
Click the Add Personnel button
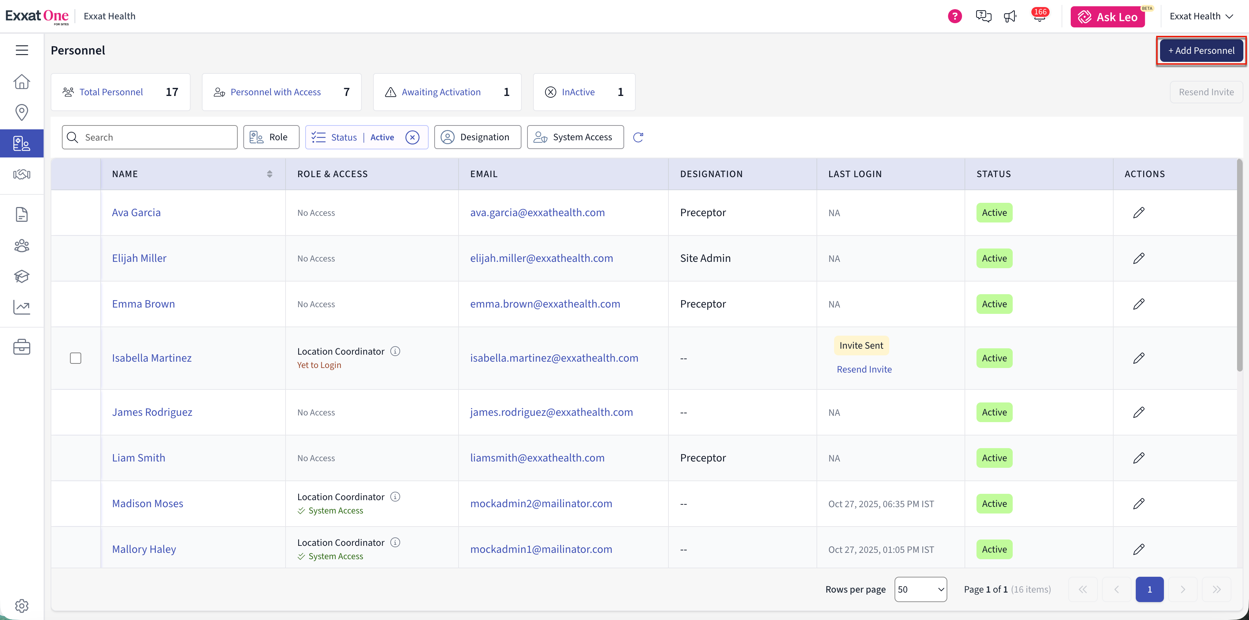(1202, 50)
